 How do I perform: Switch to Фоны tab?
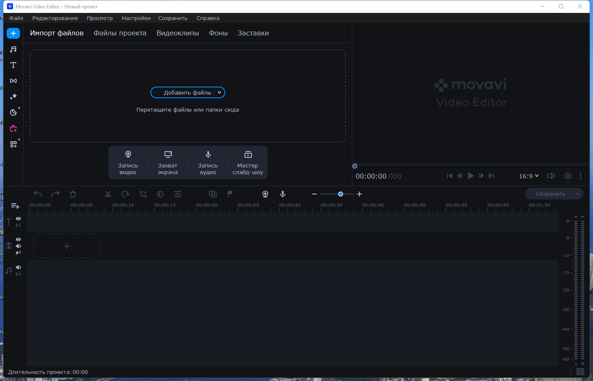tap(218, 33)
